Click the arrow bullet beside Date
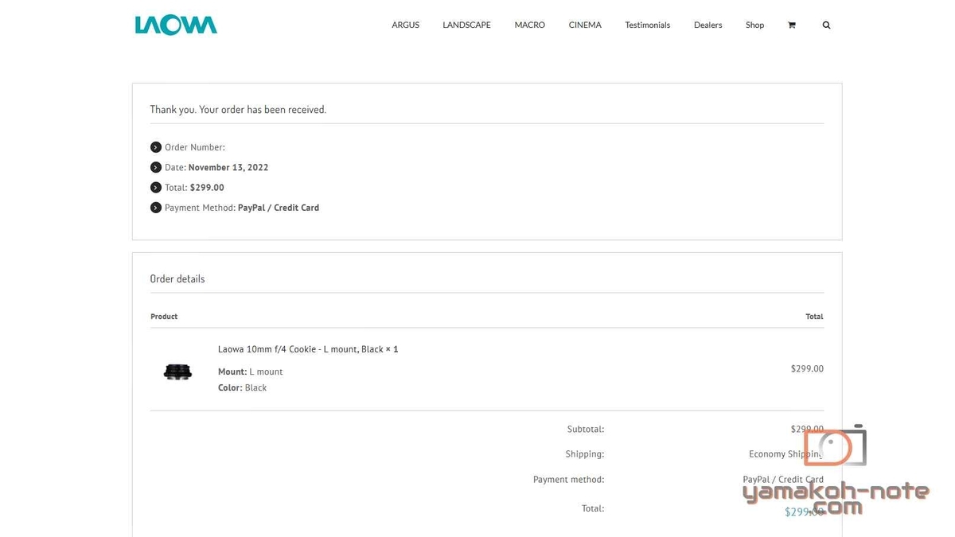The image size is (955, 537). (156, 167)
